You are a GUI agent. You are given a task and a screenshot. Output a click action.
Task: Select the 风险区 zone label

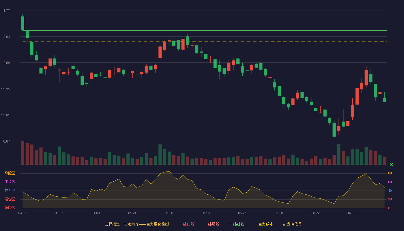click(x=10, y=173)
